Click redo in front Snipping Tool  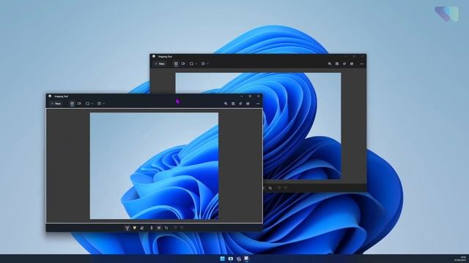pyautogui.click(x=182, y=228)
